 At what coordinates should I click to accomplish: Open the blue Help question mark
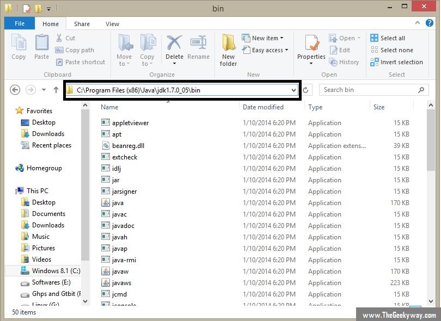429,23
